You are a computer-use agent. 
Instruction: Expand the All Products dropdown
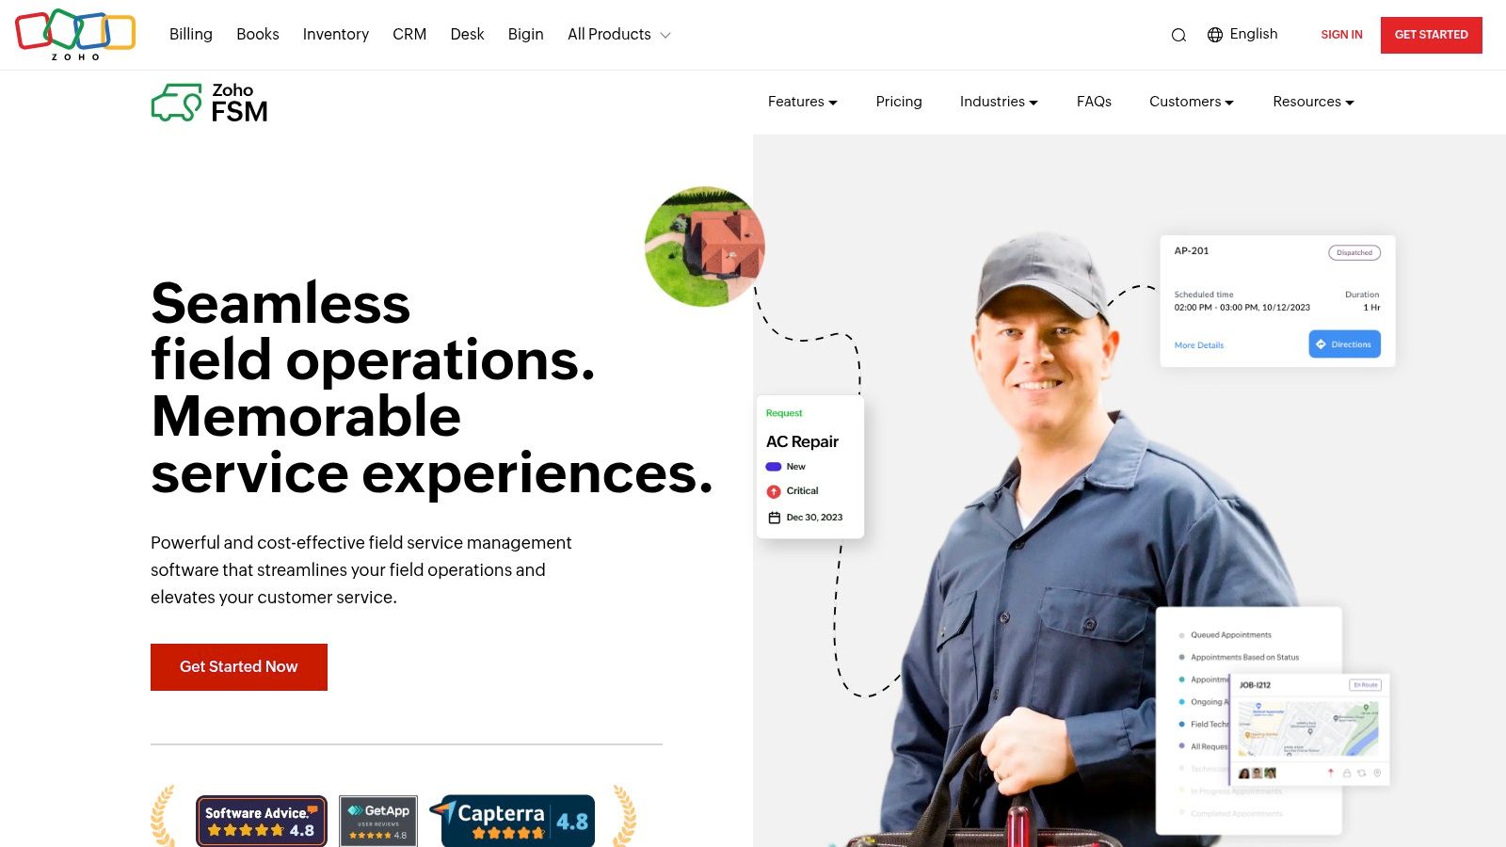click(x=618, y=35)
